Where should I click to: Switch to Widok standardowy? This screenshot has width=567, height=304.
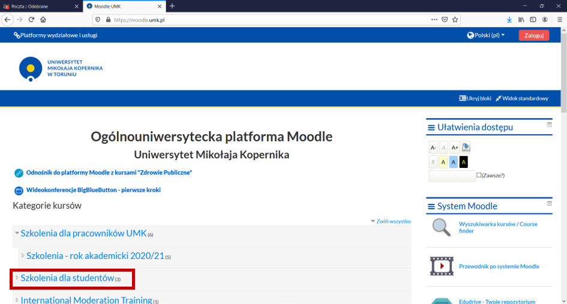click(522, 98)
